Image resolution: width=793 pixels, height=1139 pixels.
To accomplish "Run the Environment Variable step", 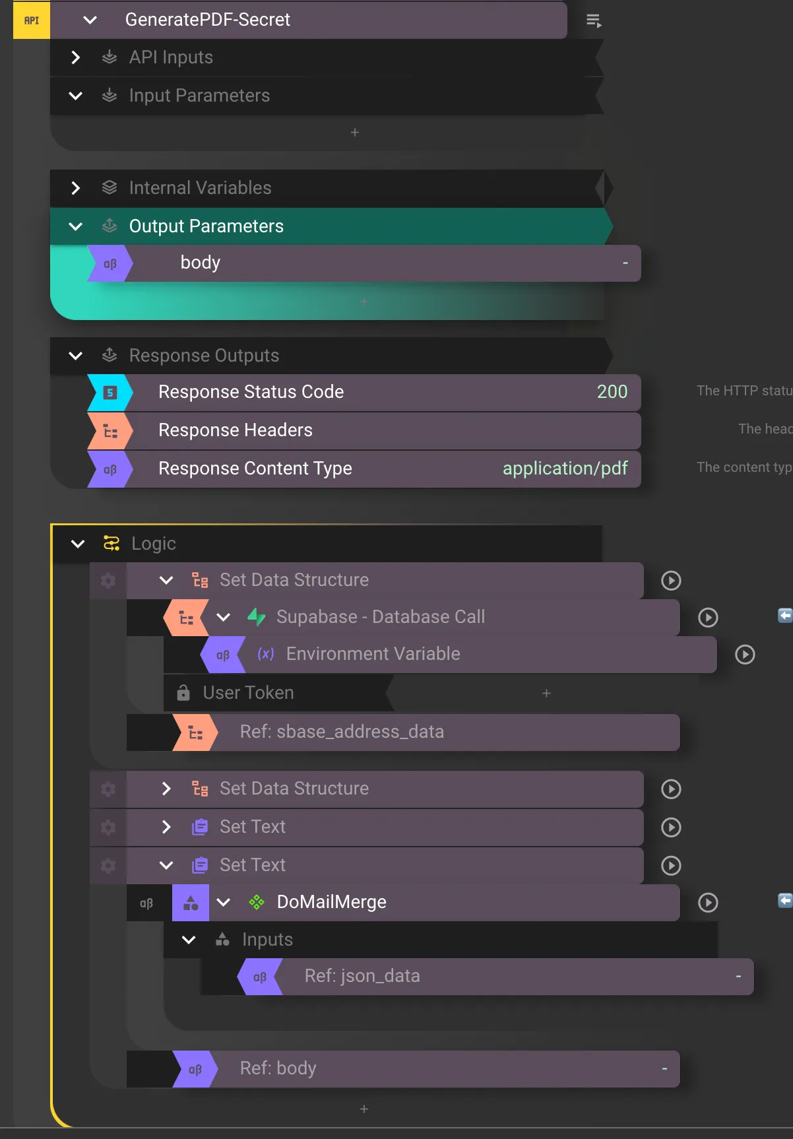I will click(x=745, y=655).
